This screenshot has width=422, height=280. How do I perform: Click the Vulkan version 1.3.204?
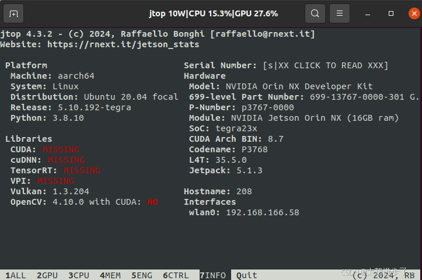click(71, 191)
